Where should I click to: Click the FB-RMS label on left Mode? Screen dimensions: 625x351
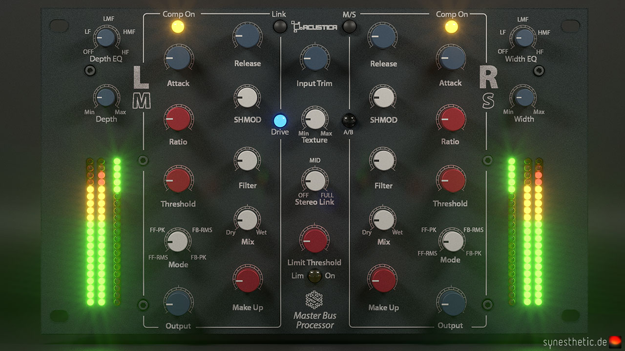[202, 230]
